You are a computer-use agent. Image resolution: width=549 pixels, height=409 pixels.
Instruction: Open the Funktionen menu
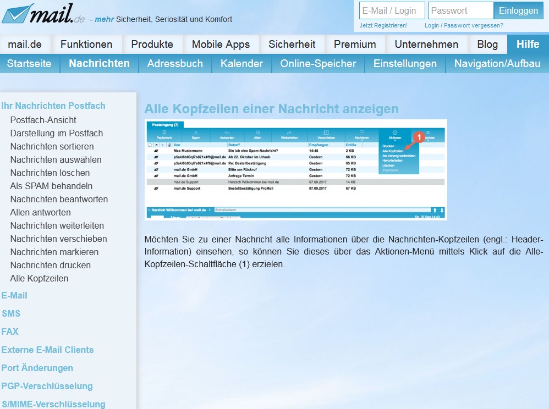pyautogui.click(x=86, y=44)
